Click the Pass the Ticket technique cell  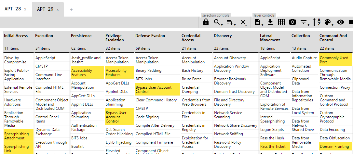pos(273,147)
